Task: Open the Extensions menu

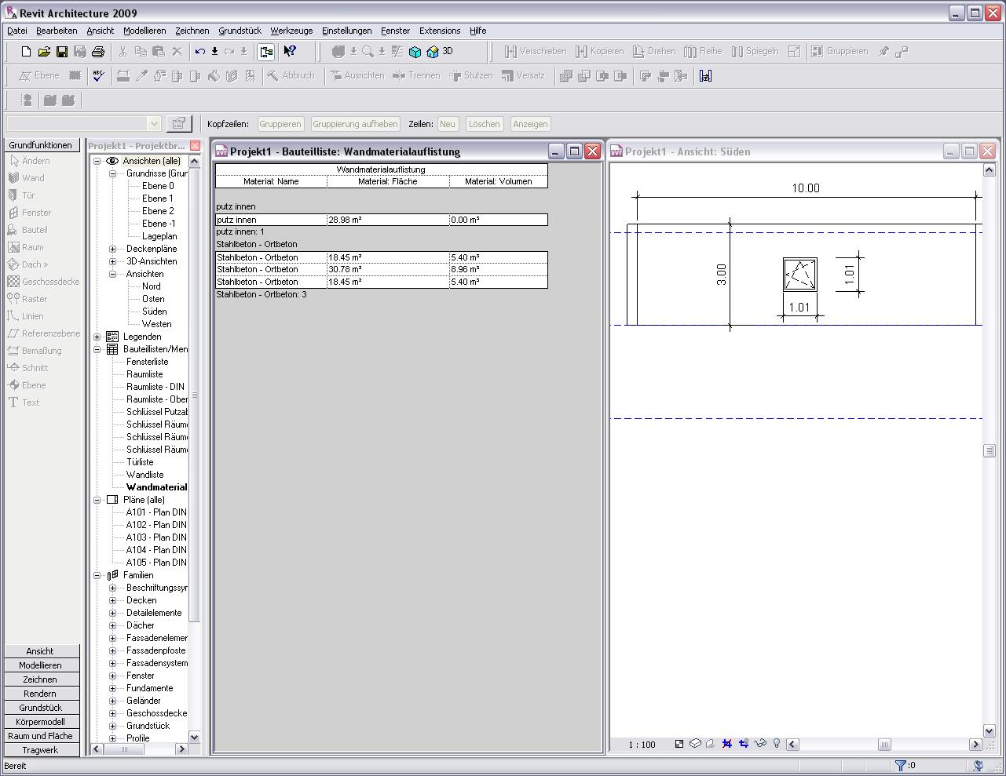Action: (x=440, y=31)
